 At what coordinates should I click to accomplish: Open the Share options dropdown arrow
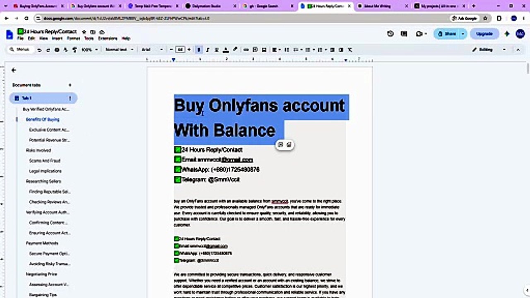click(x=463, y=34)
